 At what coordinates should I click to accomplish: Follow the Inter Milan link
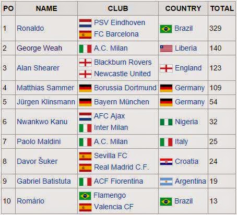pyautogui.click(x=111, y=127)
